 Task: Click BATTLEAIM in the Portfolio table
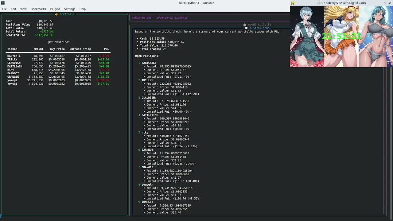pyautogui.click(x=15, y=66)
